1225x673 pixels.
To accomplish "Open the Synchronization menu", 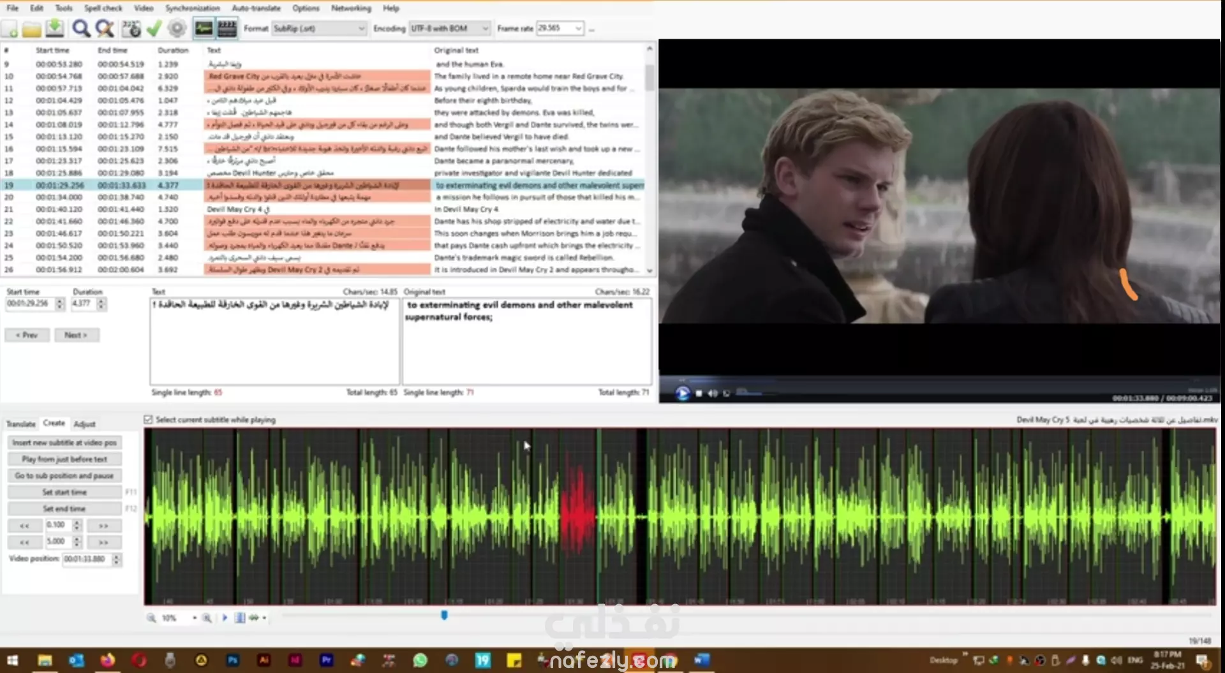I will point(192,8).
